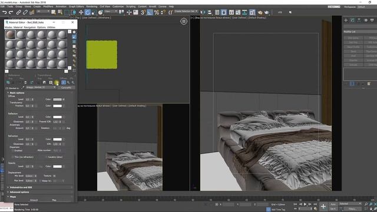Click the Reset Map/Material trash icon
The image size is (377, 212).
tap(25, 82)
